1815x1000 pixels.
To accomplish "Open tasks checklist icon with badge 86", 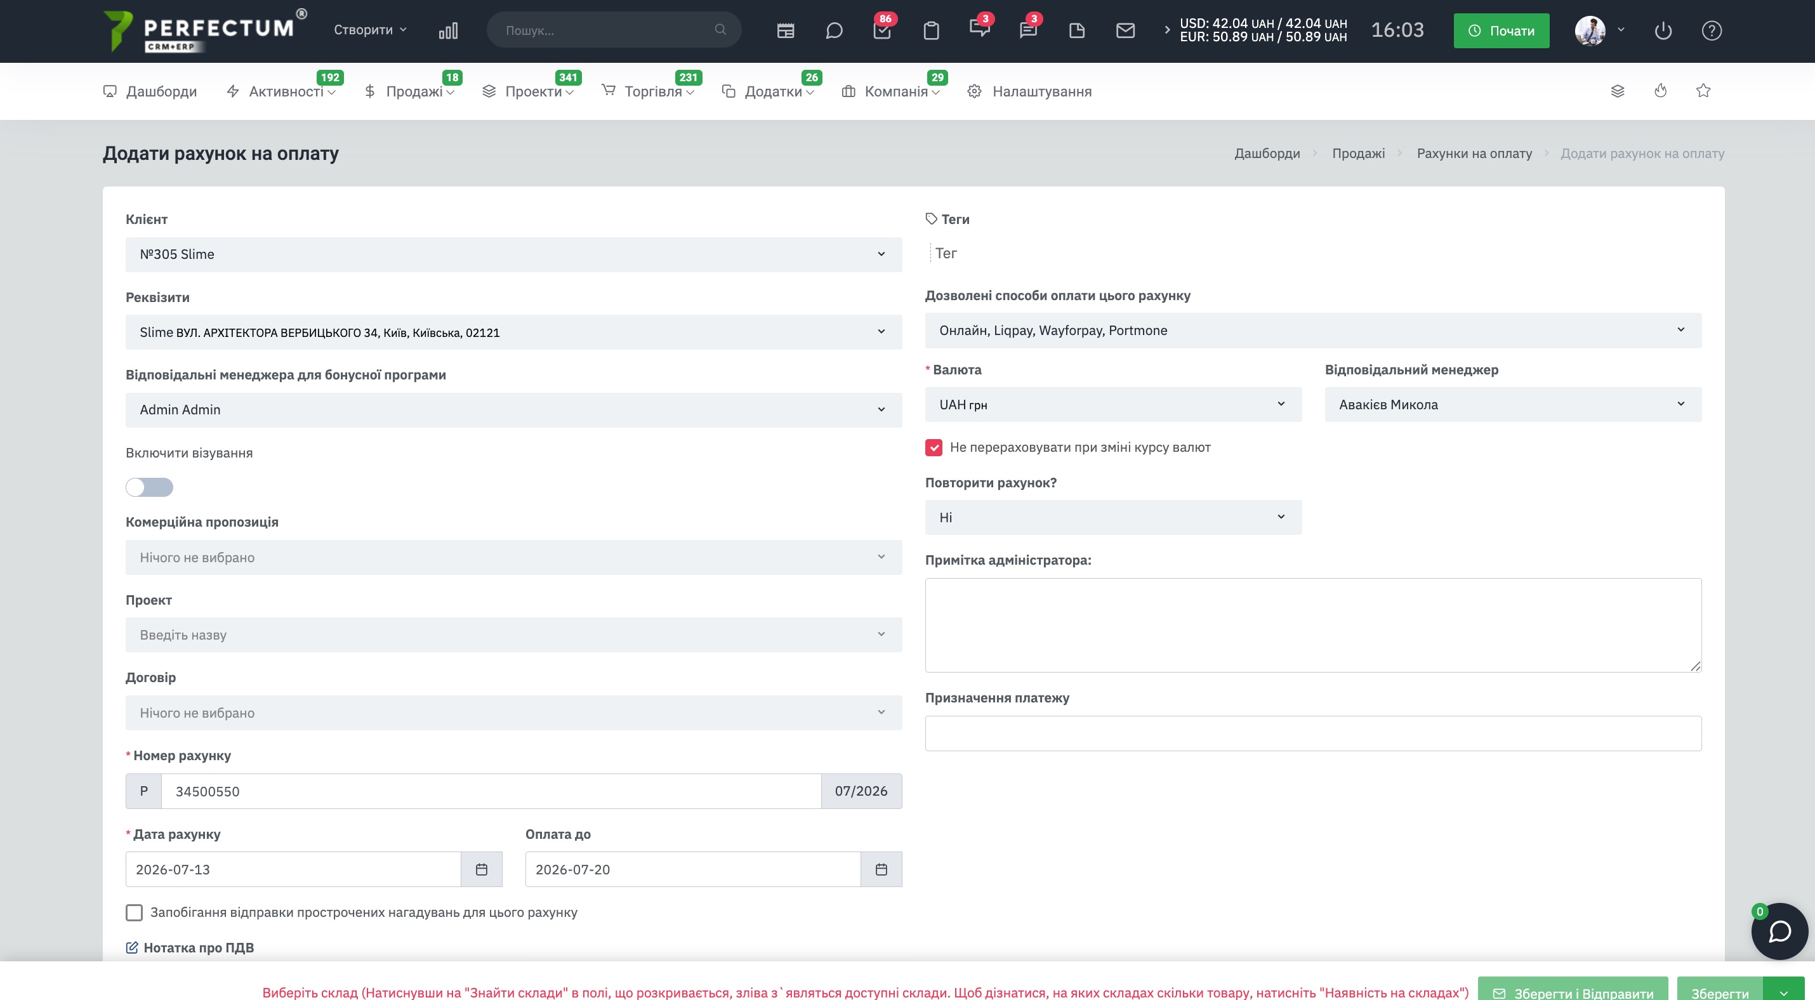I will coord(882,30).
